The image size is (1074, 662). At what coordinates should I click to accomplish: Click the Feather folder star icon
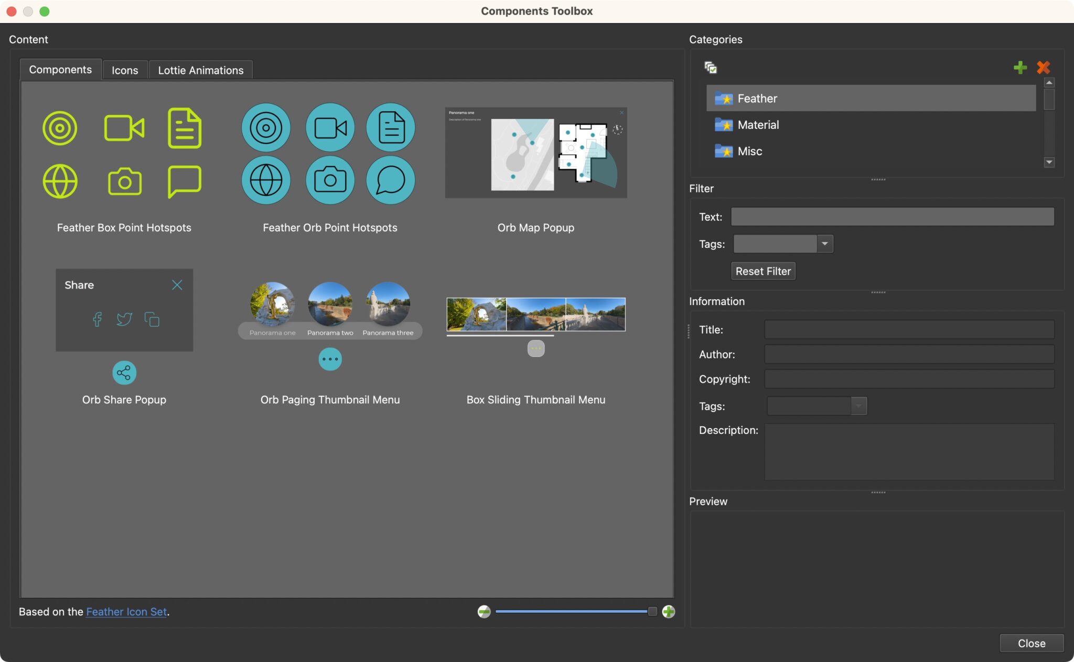(x=724, y=99)
